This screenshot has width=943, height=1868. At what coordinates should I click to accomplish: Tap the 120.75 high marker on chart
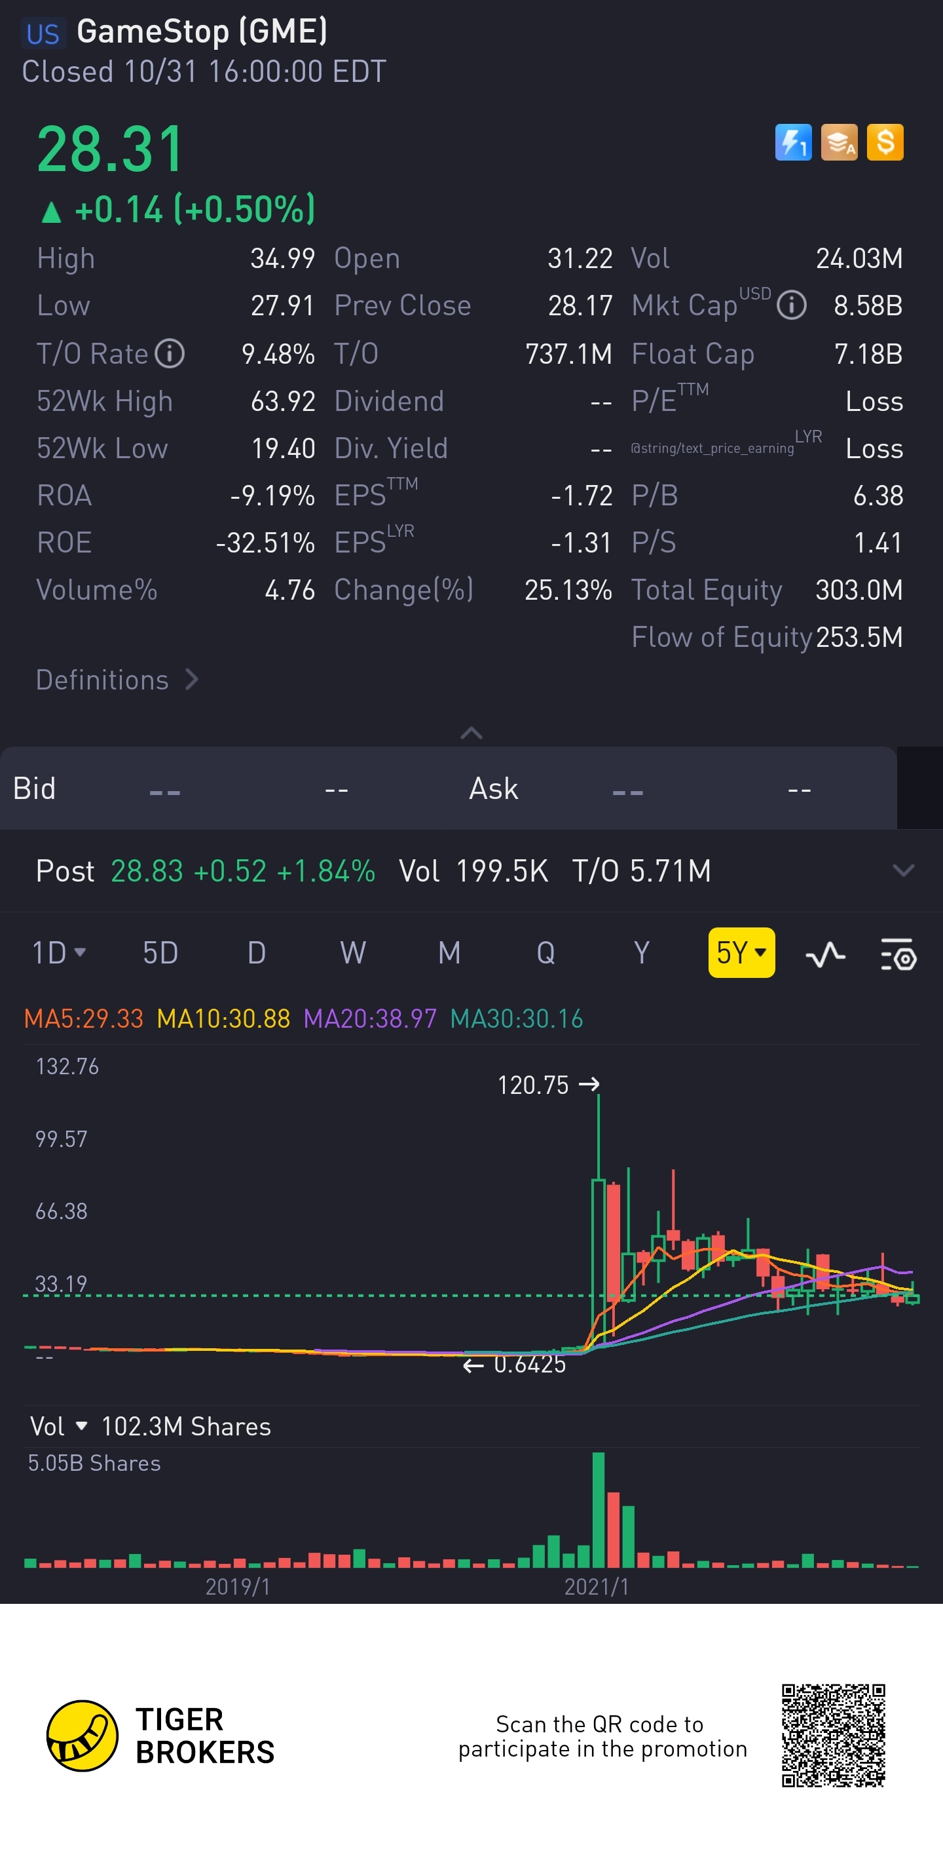548,1085
